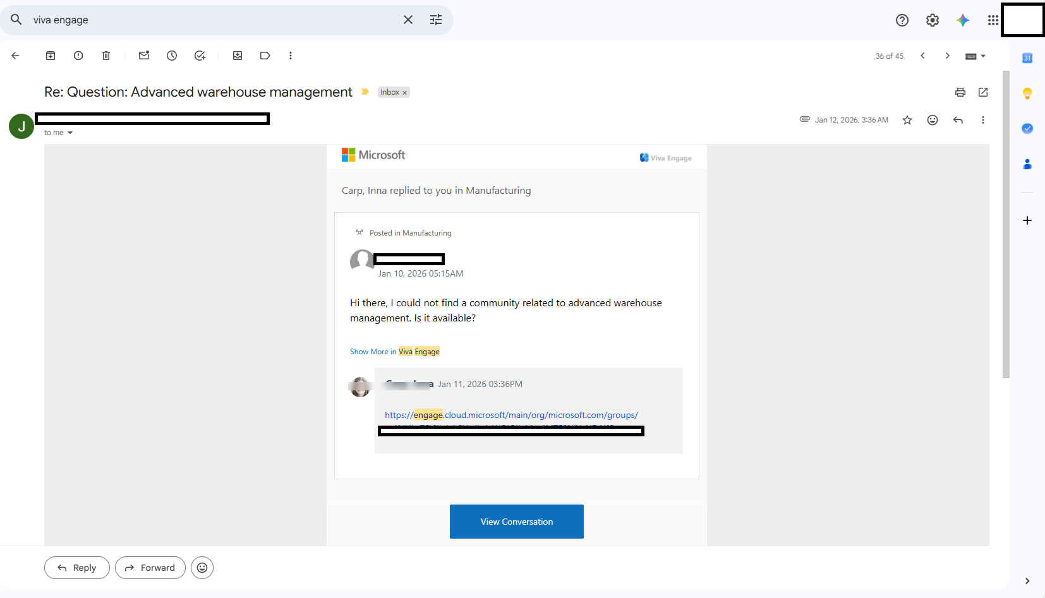Go to the older conversation
This screenshot has width=1045, height=598.
[948, 56]
